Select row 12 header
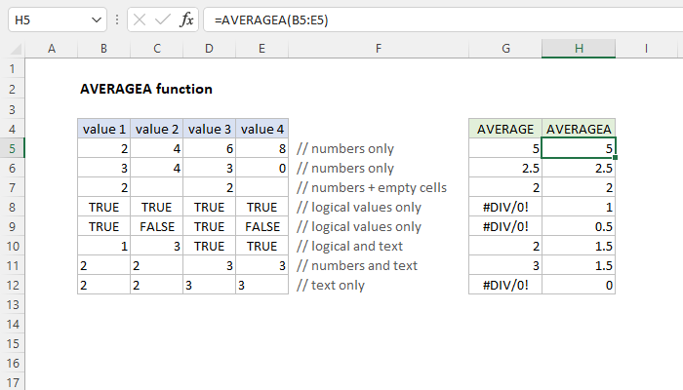The width and height of the screenshot is (683, 390). coord(12,285)
